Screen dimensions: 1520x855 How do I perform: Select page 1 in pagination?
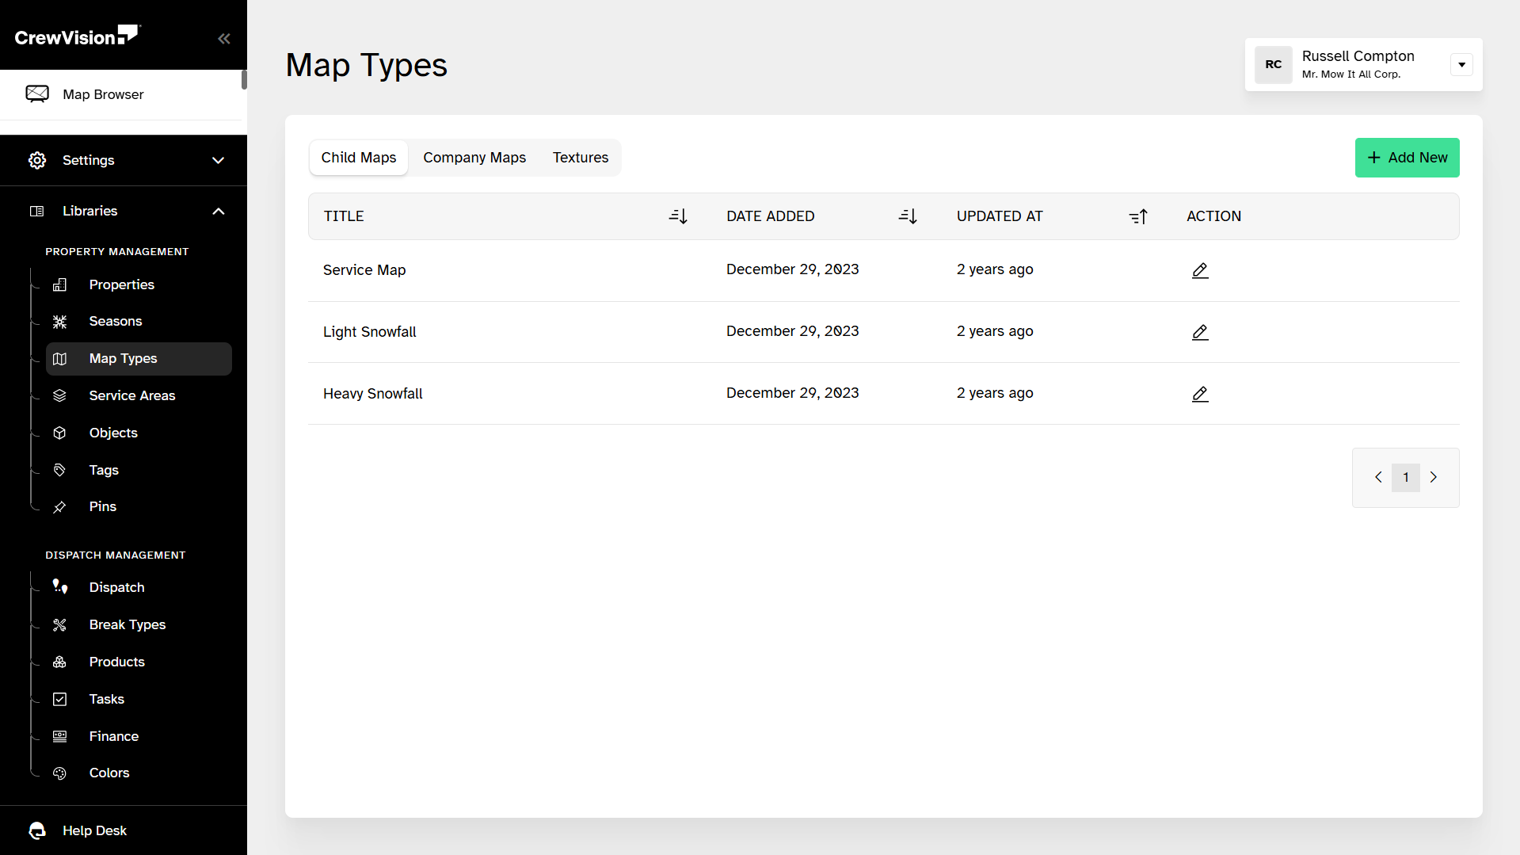1405,477
